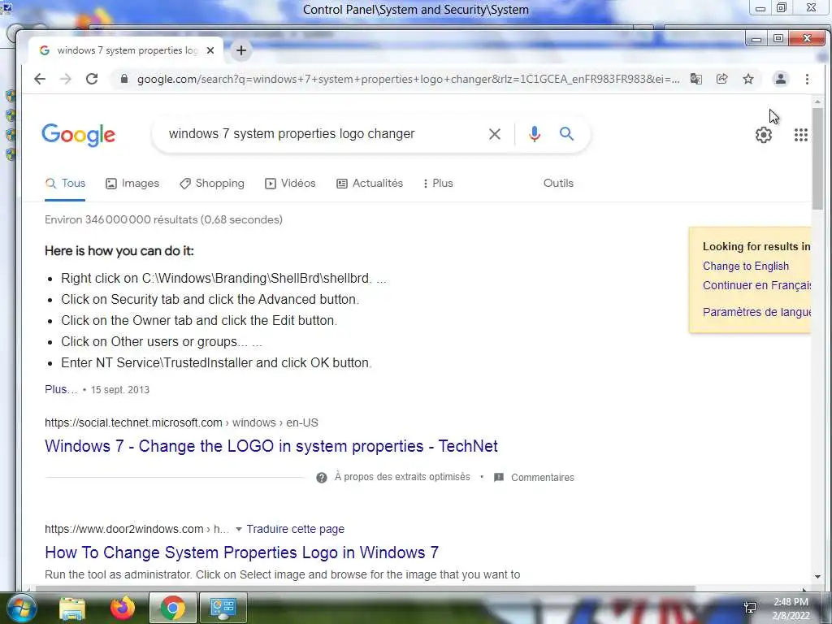Click 'Click on the Owner tab' bullet text
This screenshot has width=832, height=624.
click(x=199, y=320)
